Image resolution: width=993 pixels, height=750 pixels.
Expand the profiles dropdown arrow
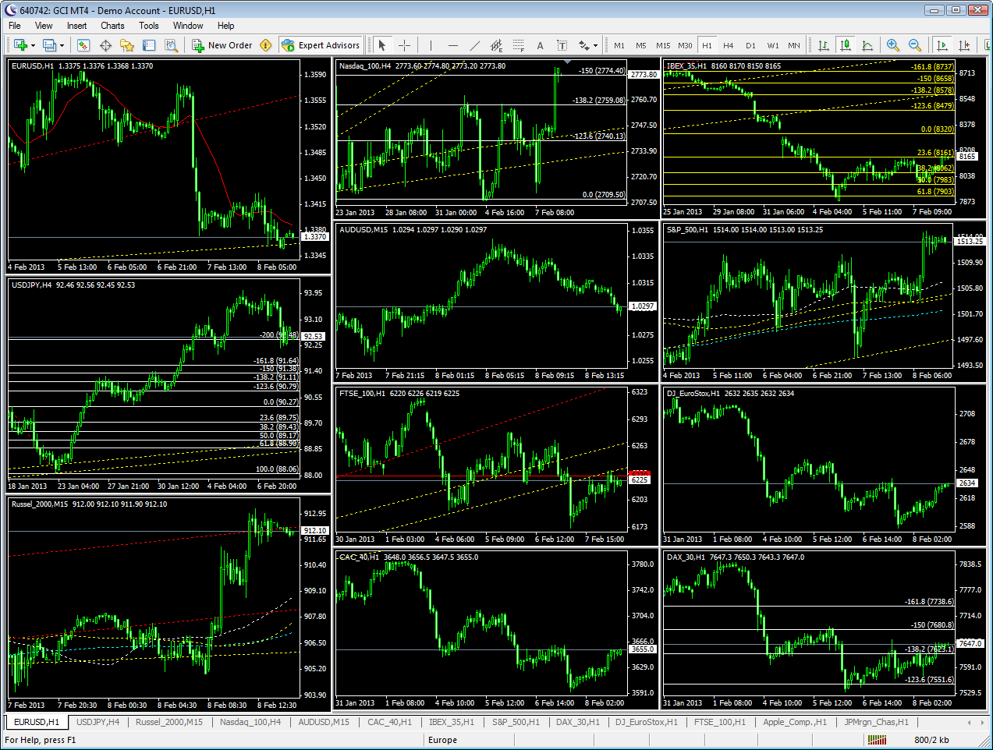pyautogui.click(x=62, y=45)
